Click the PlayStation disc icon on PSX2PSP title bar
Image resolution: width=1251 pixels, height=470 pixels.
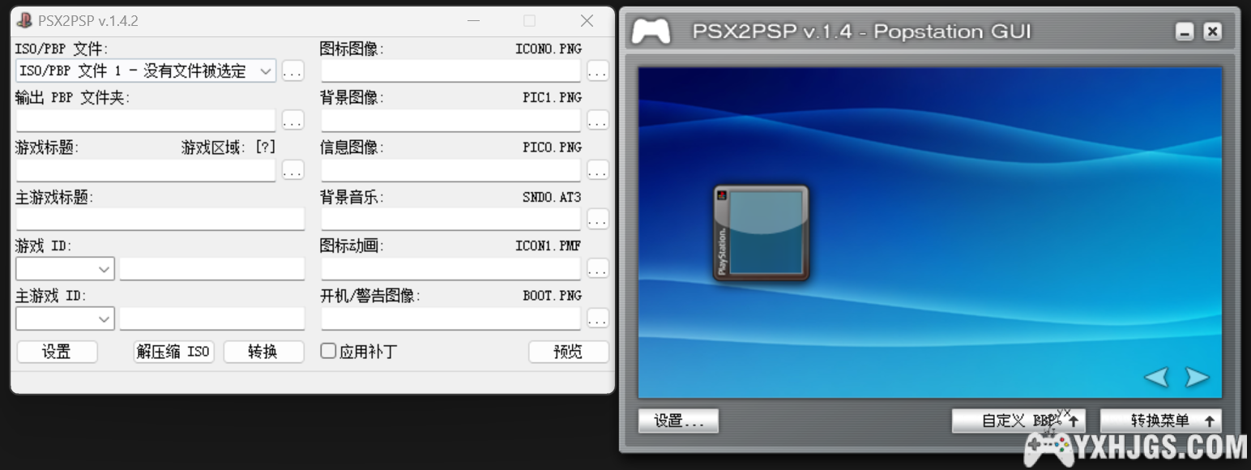[x=23, y=20]
